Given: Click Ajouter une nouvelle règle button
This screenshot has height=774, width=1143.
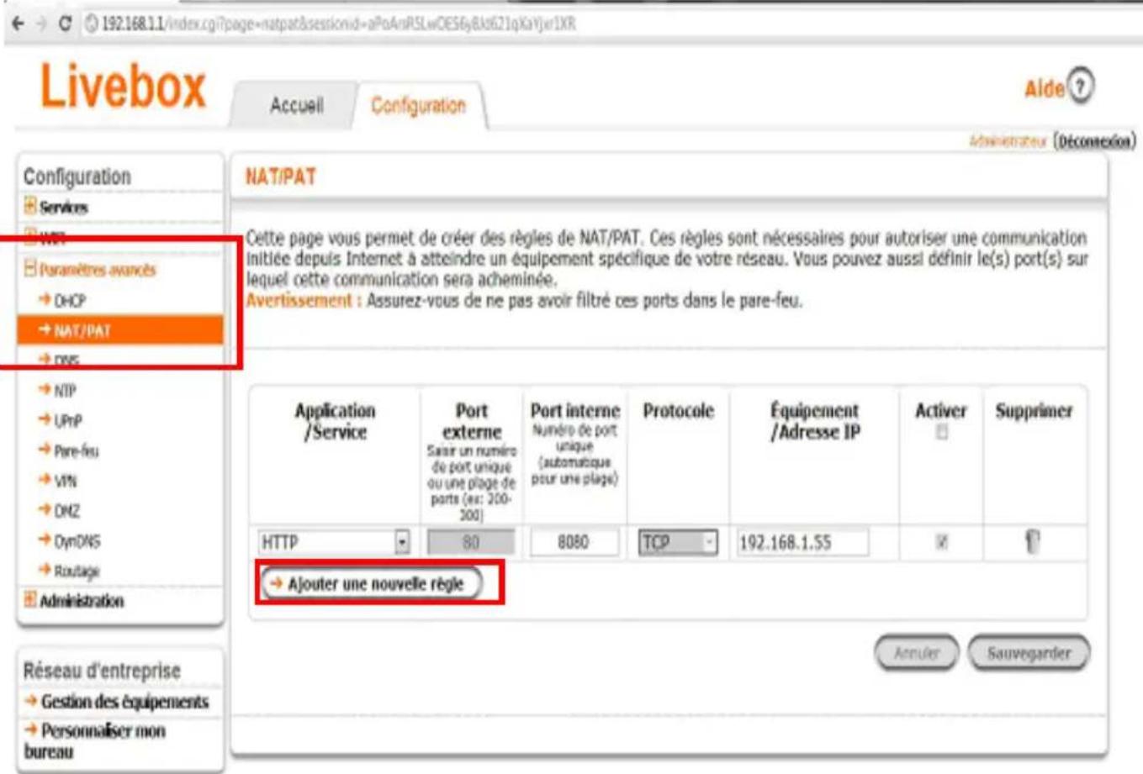Looking at the screenshot, I should 371,583.
